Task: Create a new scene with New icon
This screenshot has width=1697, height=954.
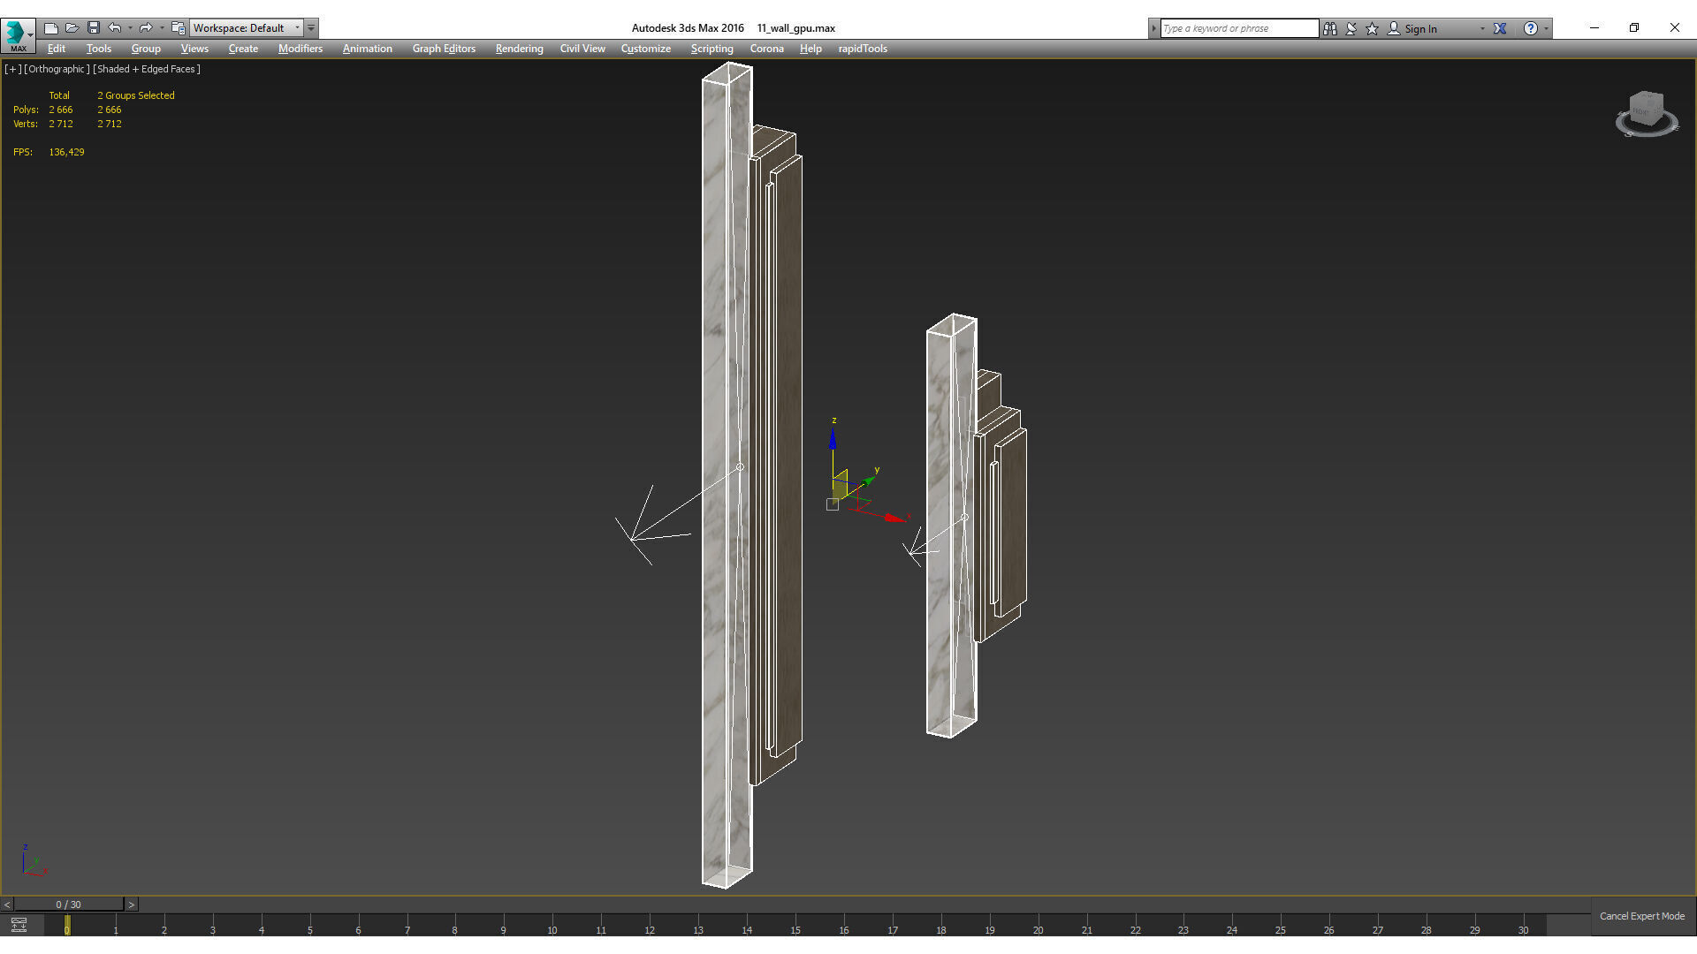Action: tap(51, 28)
